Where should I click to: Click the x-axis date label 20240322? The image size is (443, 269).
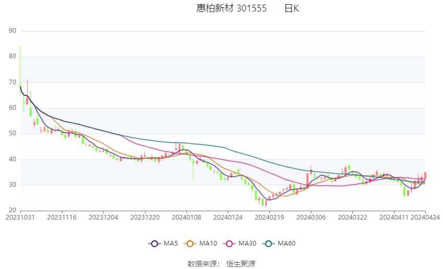coord(353,217)
